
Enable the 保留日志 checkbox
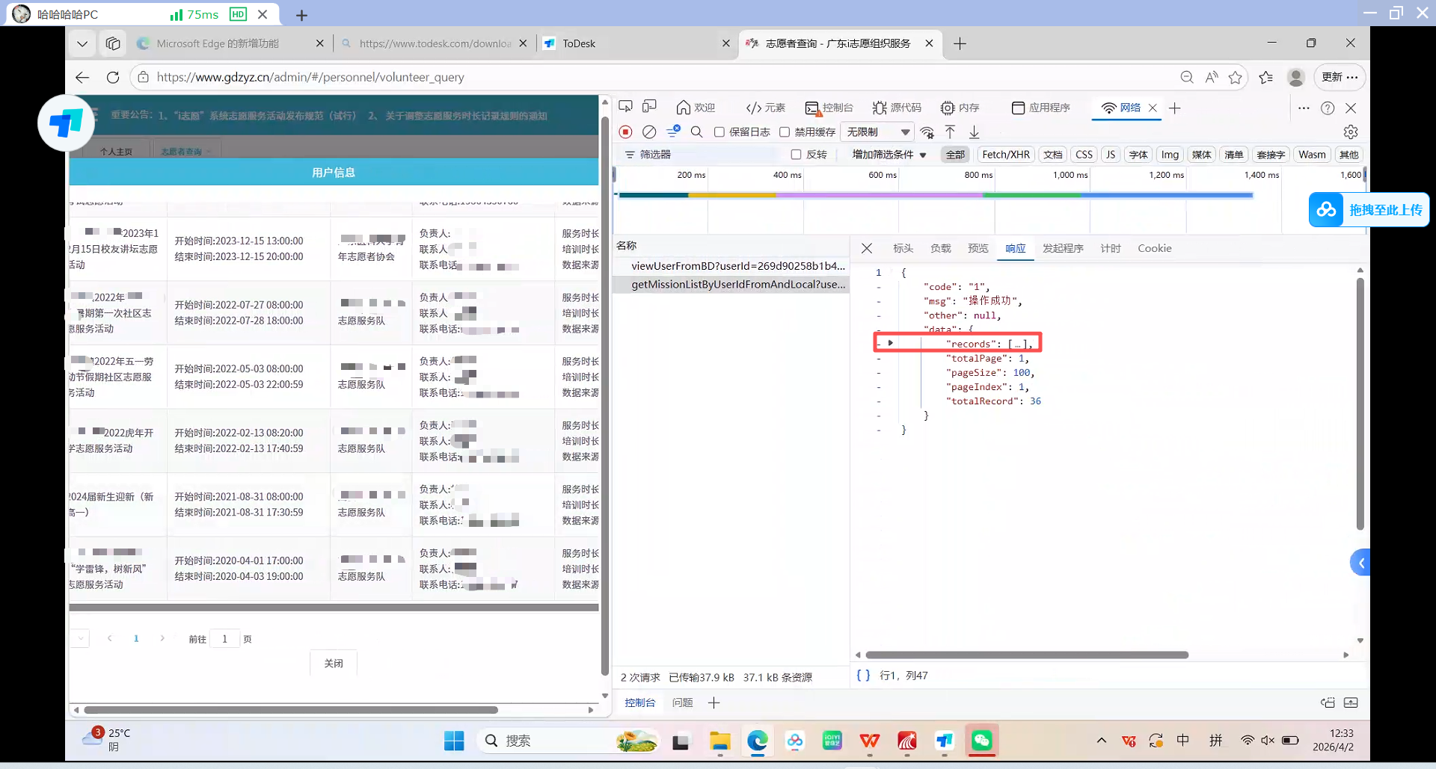point(719,132)
